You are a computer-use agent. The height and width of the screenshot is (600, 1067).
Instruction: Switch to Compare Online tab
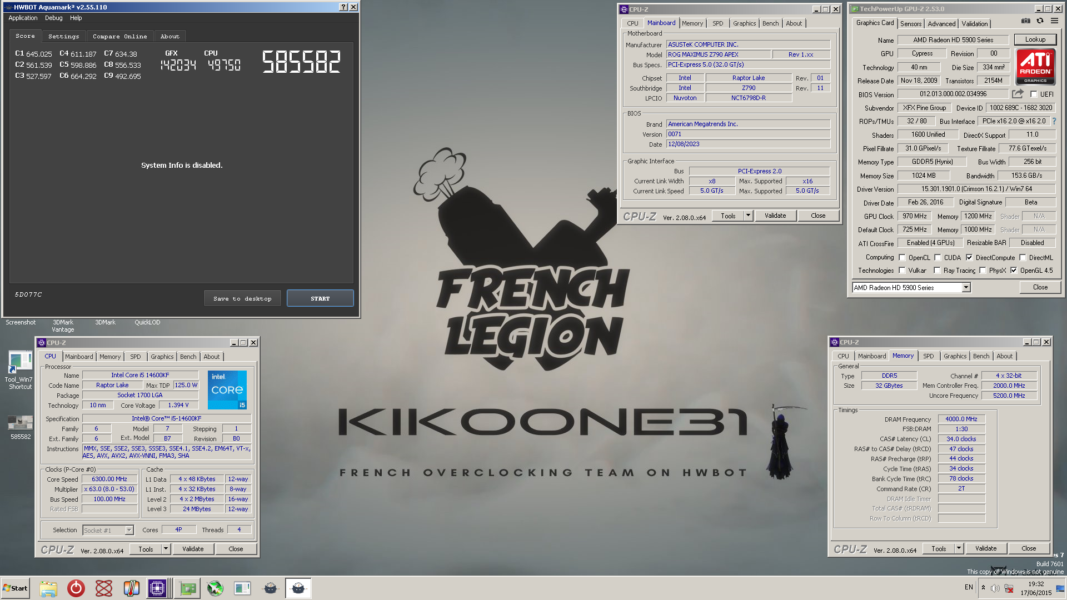120,36
